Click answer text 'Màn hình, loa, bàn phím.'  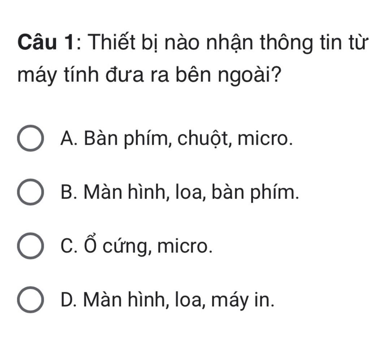tap(192, 192)
